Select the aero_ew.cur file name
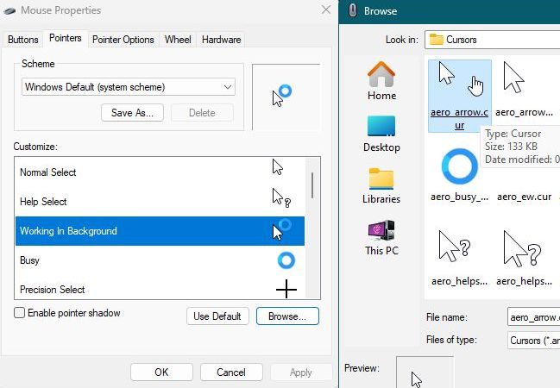Viewport: 560px width, 388px height. (x=524, y=197)
